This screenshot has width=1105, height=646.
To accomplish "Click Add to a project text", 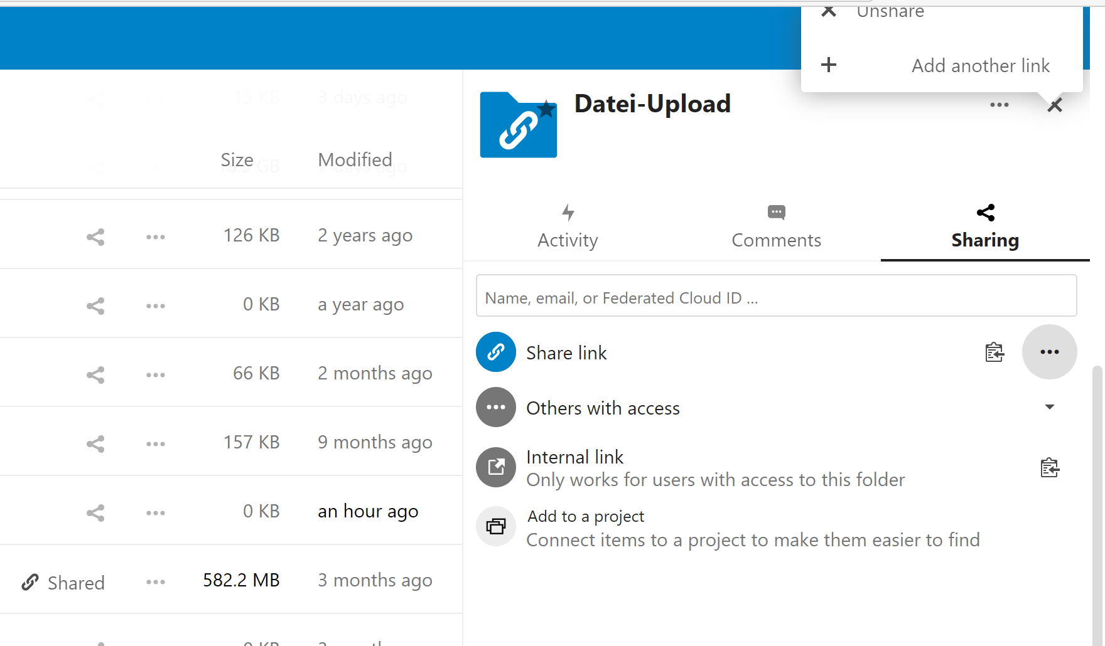I will tap(586, 516).
